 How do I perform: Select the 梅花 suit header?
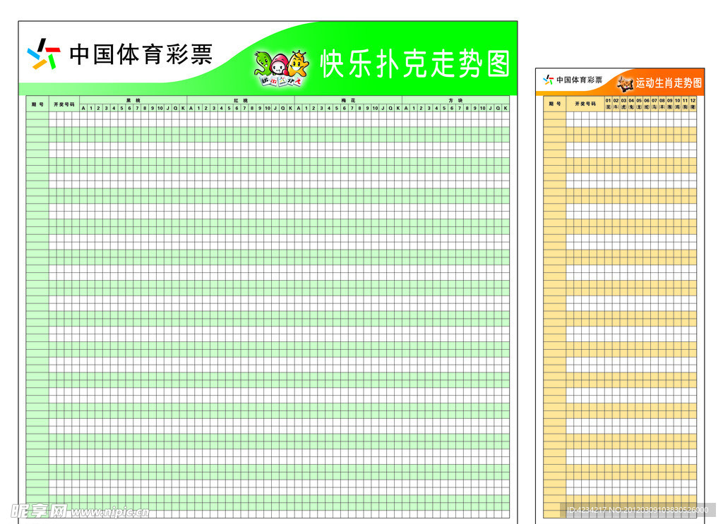tap(348, 100)
